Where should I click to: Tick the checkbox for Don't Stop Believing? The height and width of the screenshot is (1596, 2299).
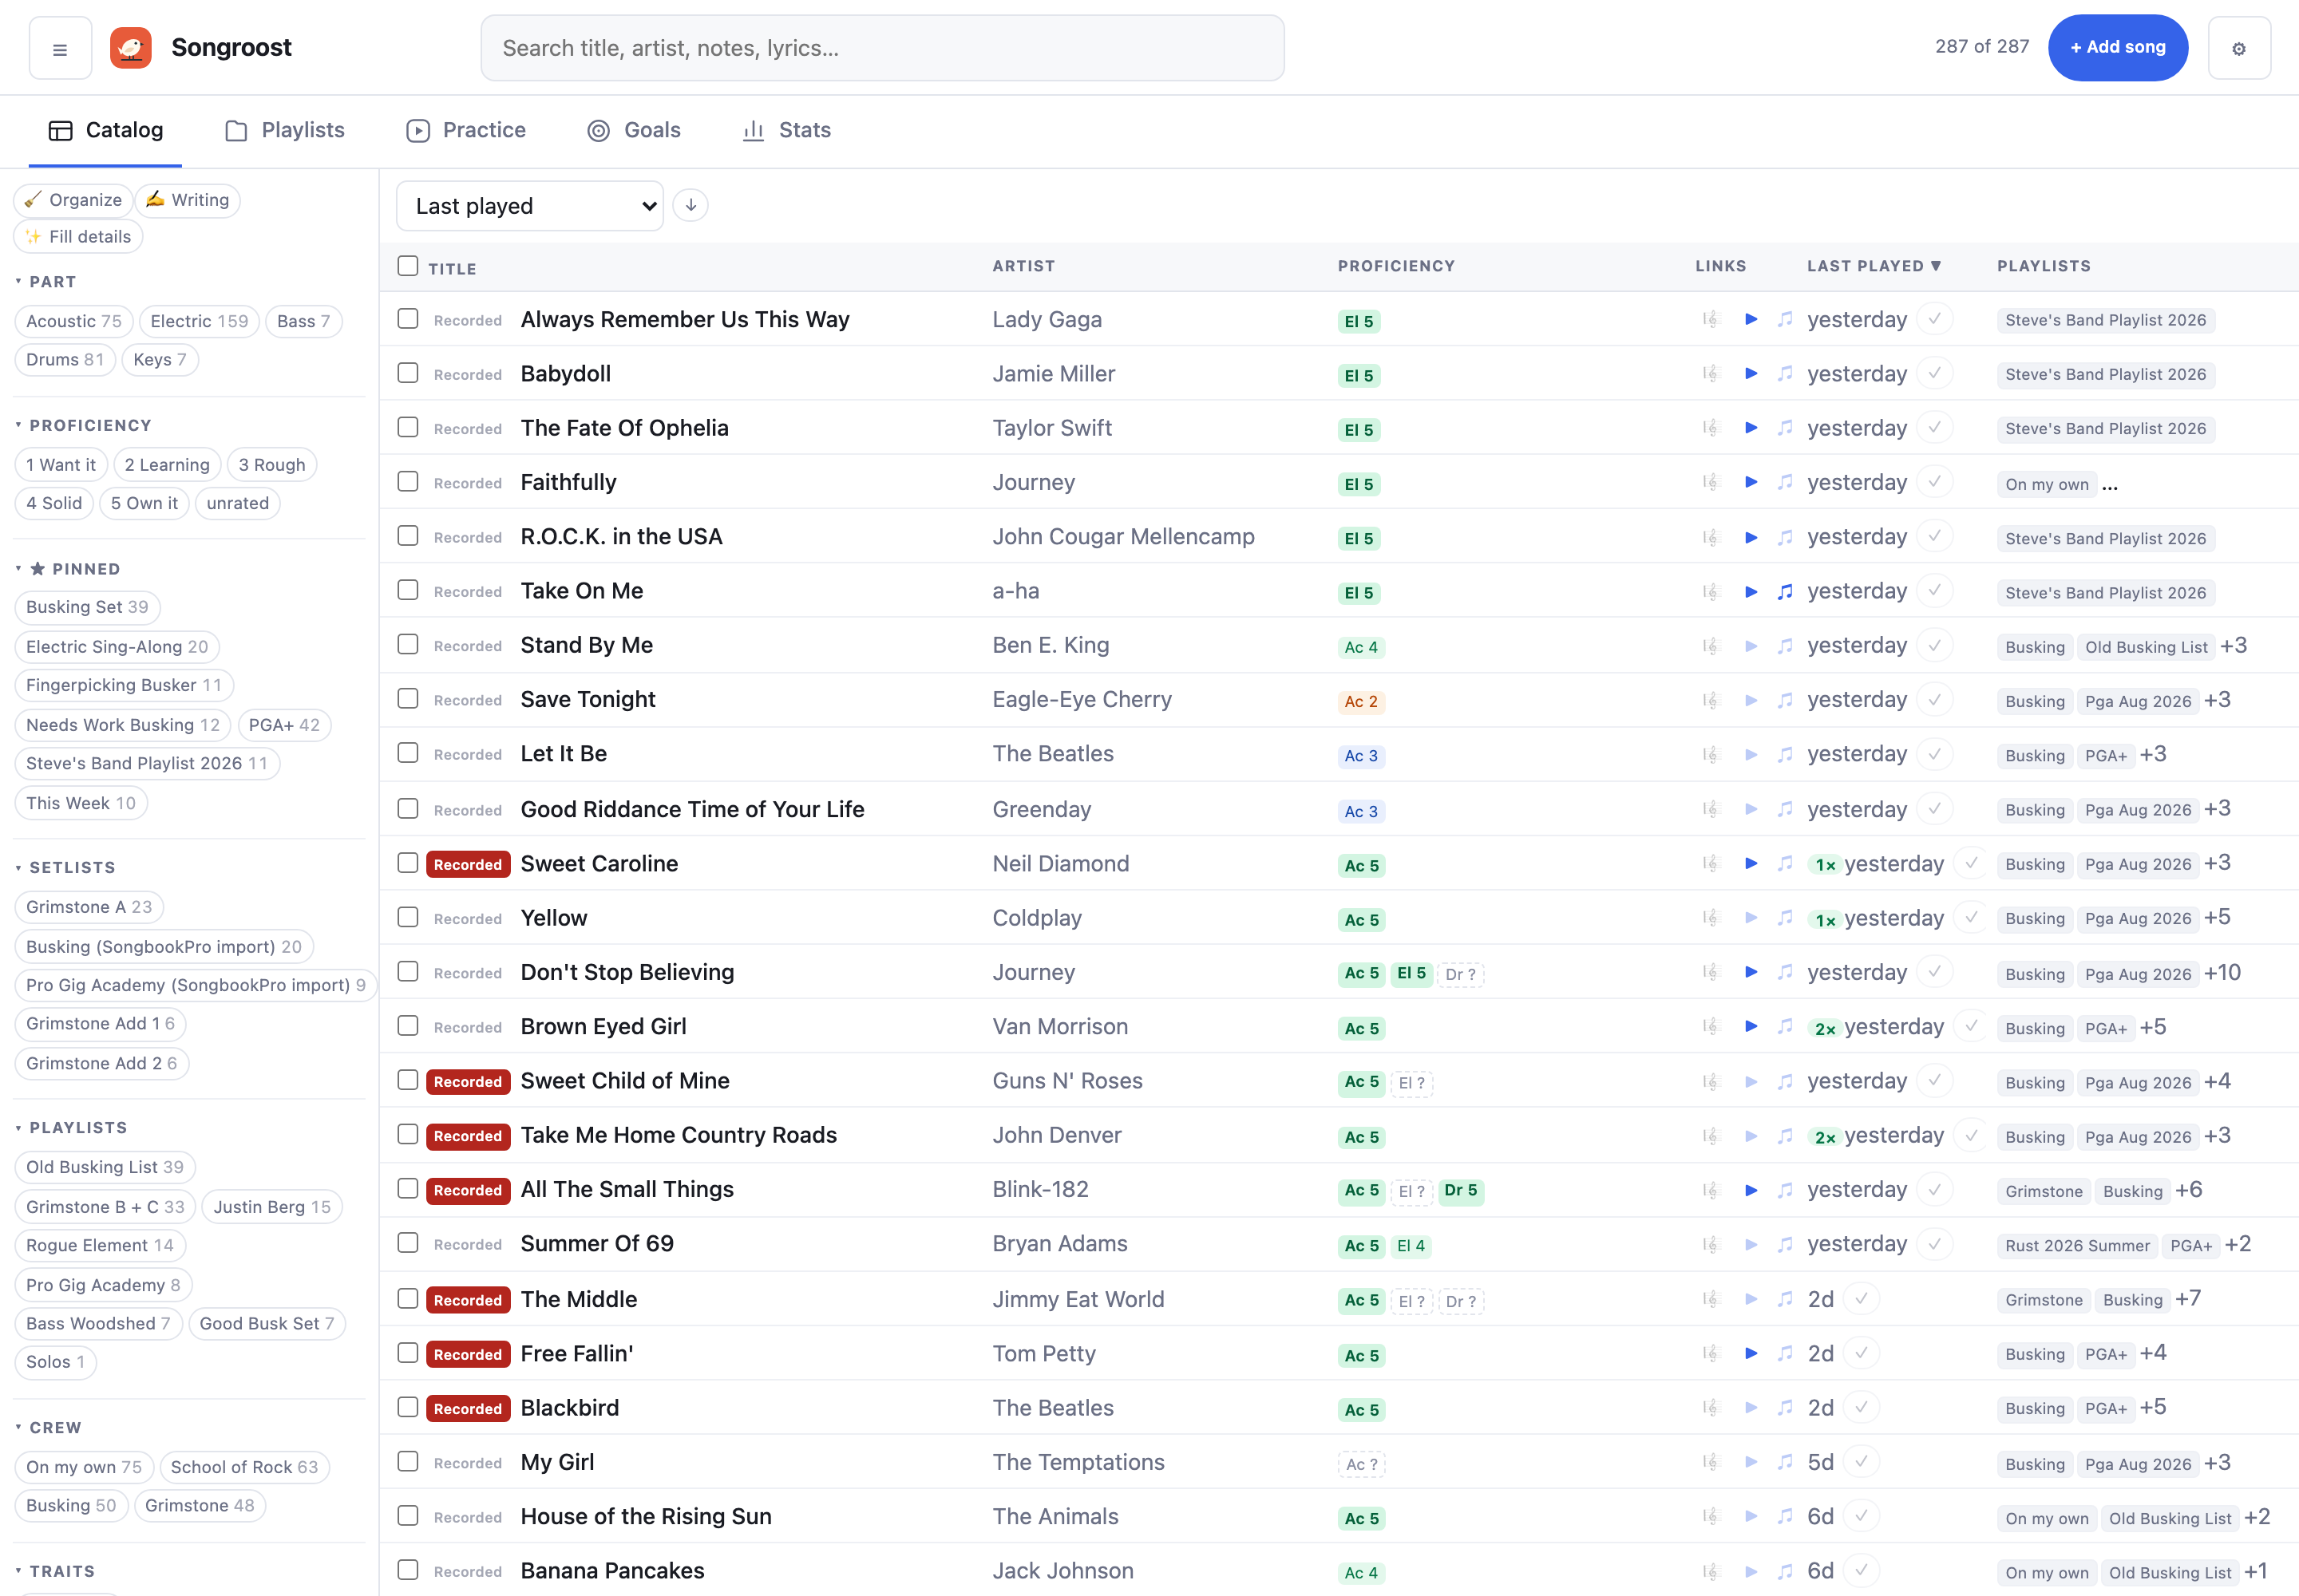point(407,972)
